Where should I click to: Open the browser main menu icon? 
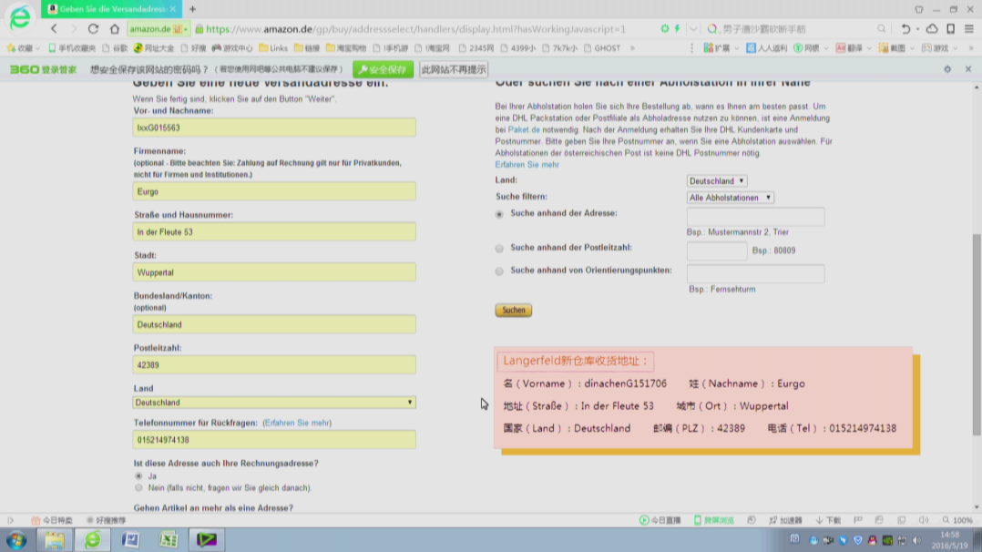coord(969,29)
